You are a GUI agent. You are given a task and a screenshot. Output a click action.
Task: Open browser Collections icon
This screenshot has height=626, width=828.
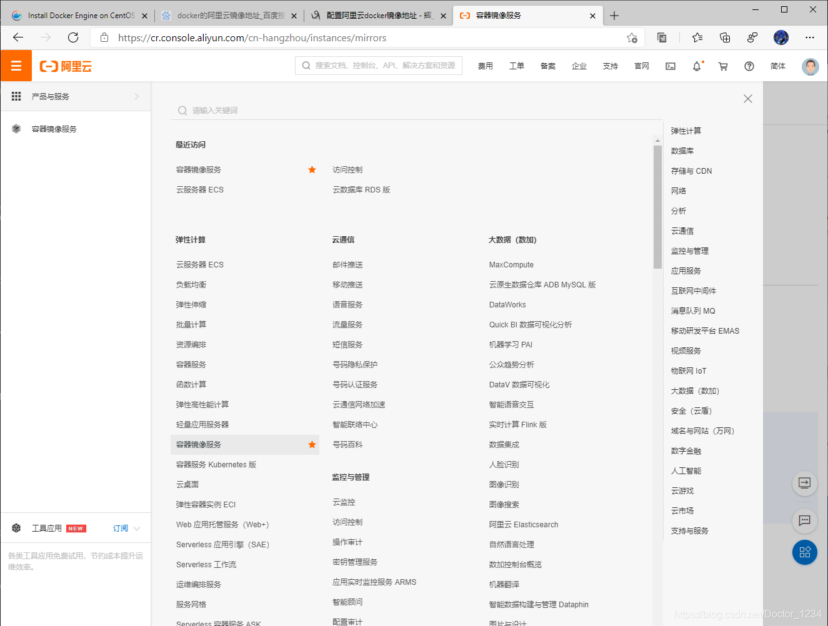[725, 37]
